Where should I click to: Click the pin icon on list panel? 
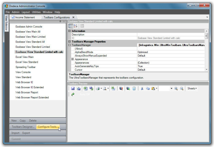coord(60,21)
